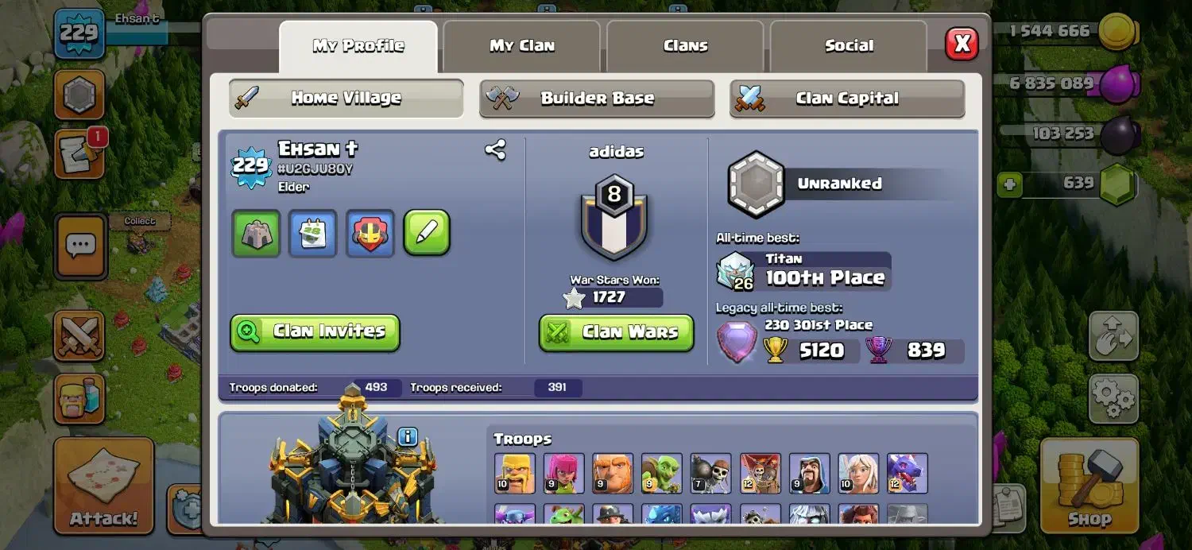Open the chat speech bubble
Viewport: 1192px width, 550px height.
coord(80,246)
